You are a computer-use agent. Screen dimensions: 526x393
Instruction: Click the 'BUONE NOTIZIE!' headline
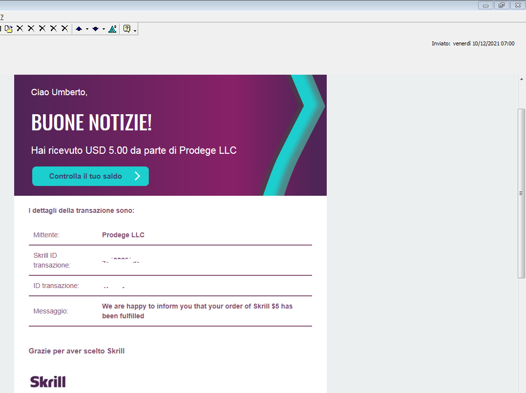click(x=92, y=122)
